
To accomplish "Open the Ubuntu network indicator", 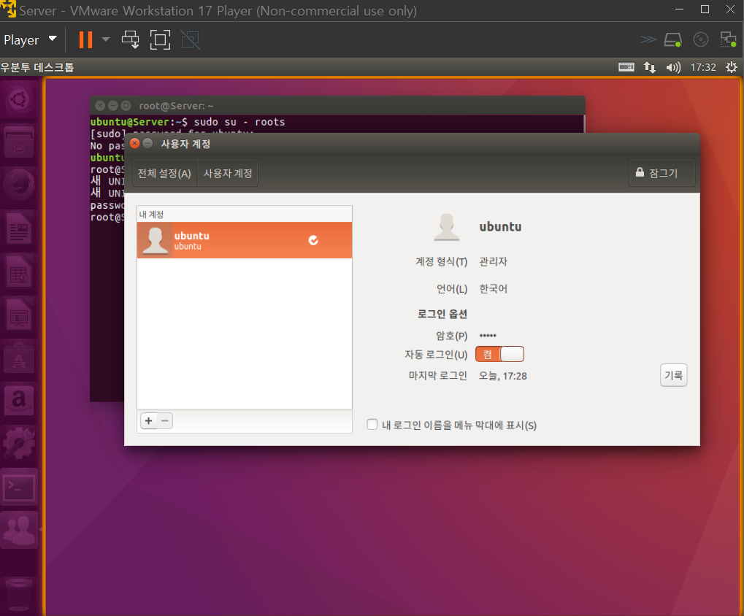I will (650, 67).
